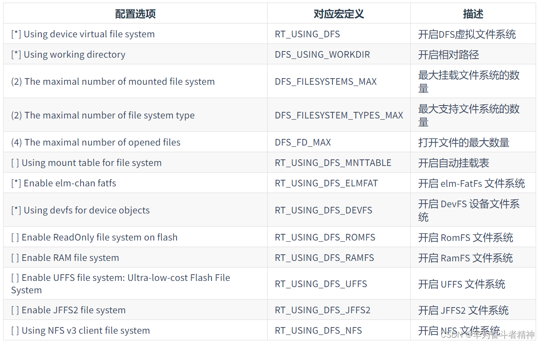Select the DFS_FILESYSTEM_TYPES_MAX macro
Screen dimensions: 541x343
click(339, 114)
